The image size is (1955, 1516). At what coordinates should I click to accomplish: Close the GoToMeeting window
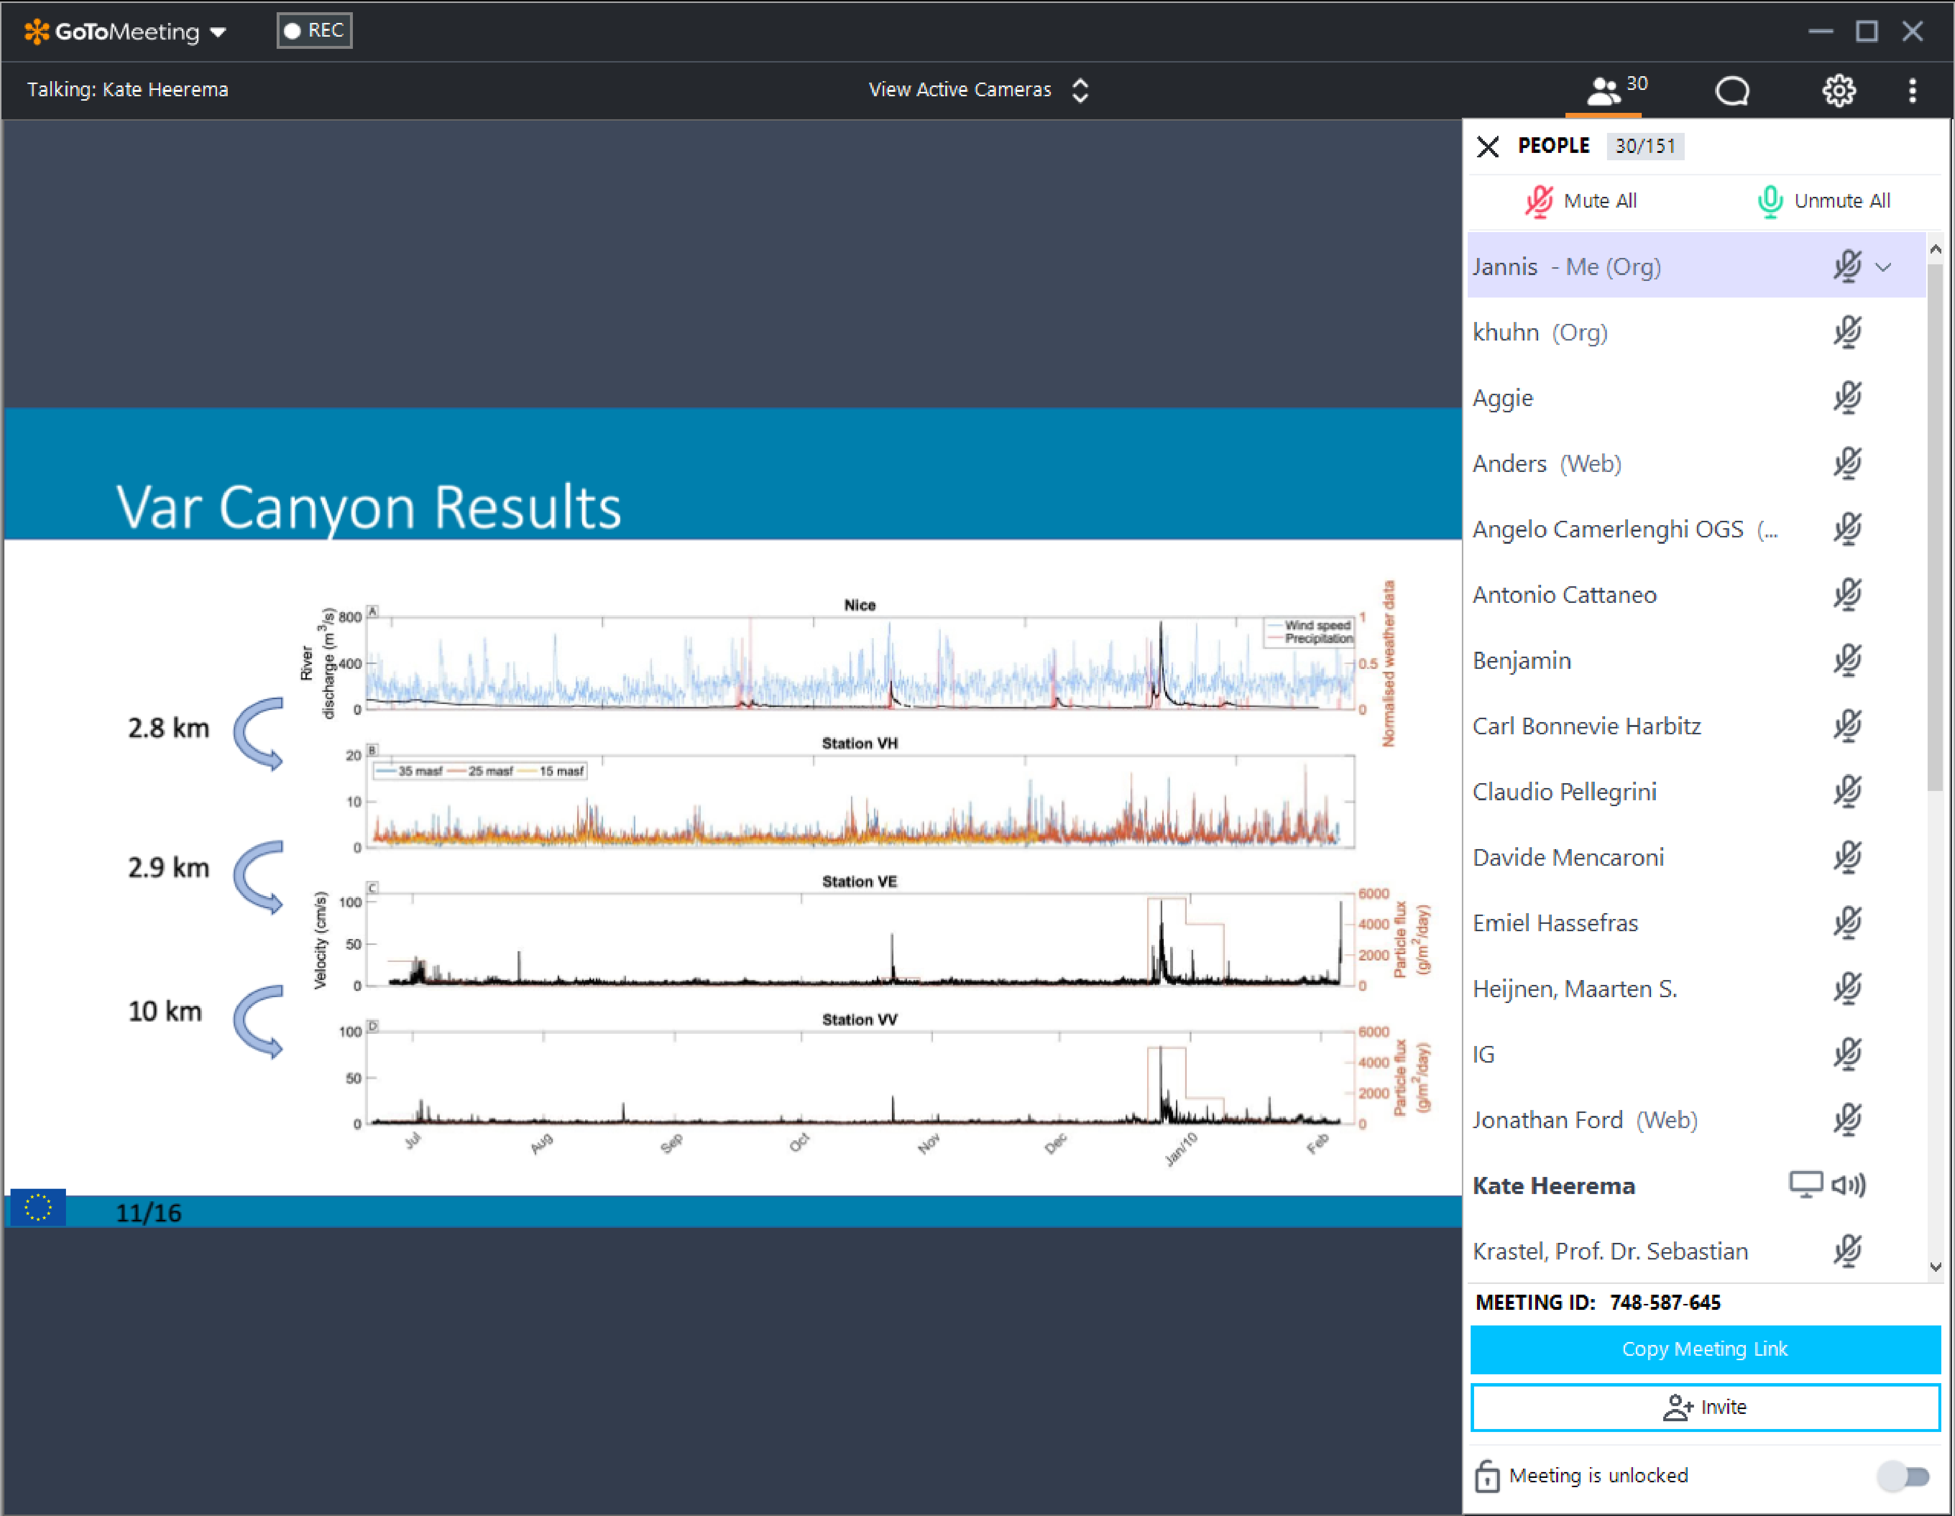coord(1912,31)
